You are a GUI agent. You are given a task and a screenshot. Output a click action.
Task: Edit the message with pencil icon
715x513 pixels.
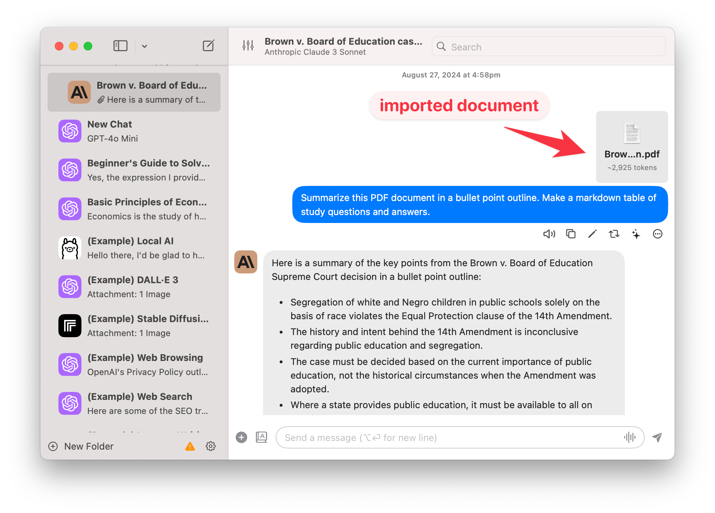pyautogui.click(x=592, y=234)
